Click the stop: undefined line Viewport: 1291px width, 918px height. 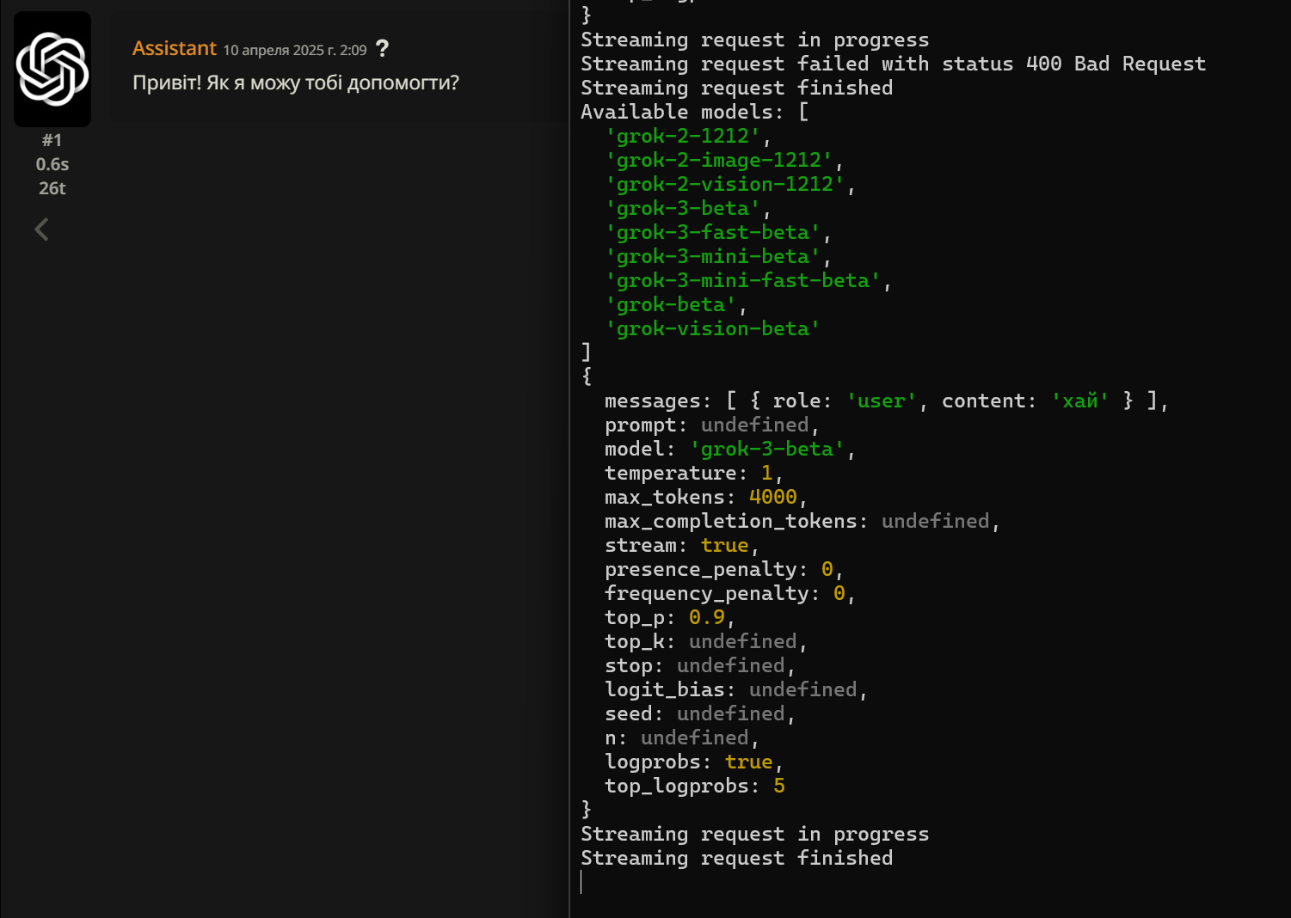click(700, 665)
